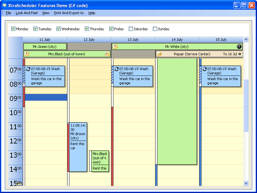Click recurrence icon on 11 July Wash appointment
This screenshot has width=257, height=193.
tap(28, 69)
